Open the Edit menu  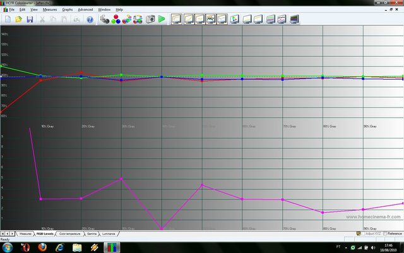click(23, 9)
